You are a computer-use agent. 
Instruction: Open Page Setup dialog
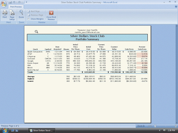(x=12, y=15)
